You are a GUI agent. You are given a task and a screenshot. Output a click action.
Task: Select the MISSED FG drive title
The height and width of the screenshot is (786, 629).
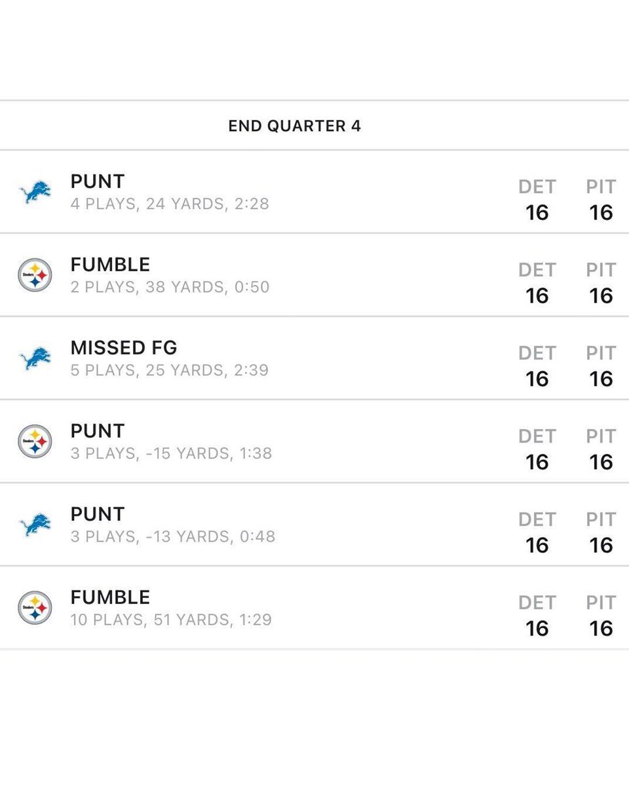coord(124,348)
